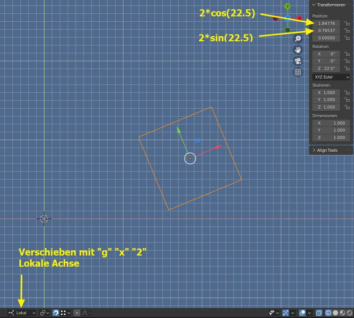Expand the Align Tools panel
The image size is (354, 318).
tap(331, 150)
